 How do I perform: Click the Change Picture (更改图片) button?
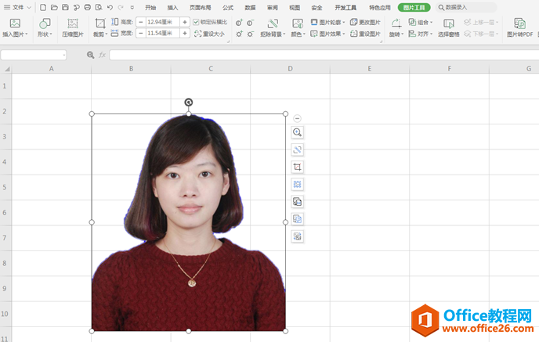point(365,22)
